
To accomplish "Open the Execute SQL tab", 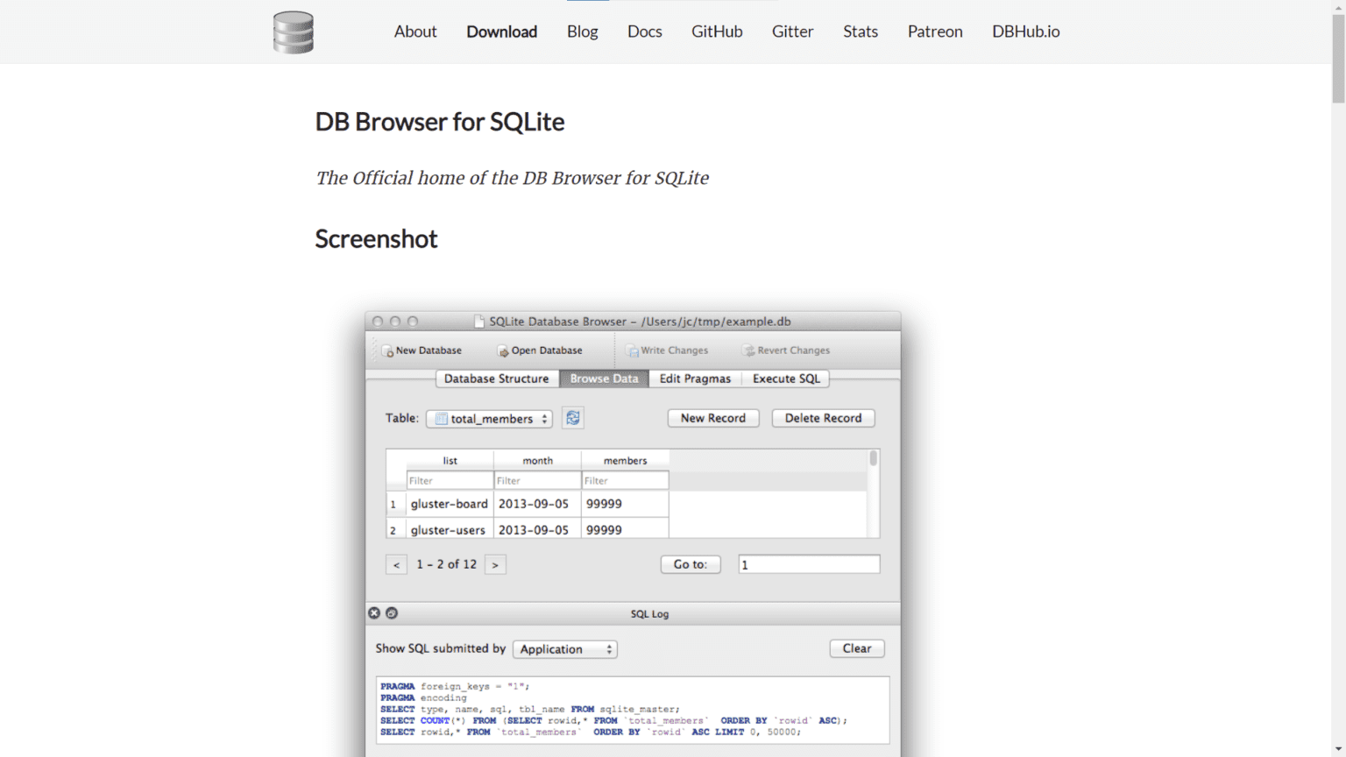I will click(785, 378).
